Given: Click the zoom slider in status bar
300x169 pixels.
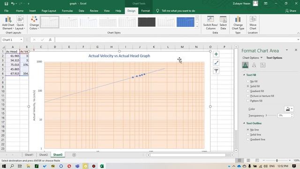Looking at the screenshot, I should coord(277,160).
